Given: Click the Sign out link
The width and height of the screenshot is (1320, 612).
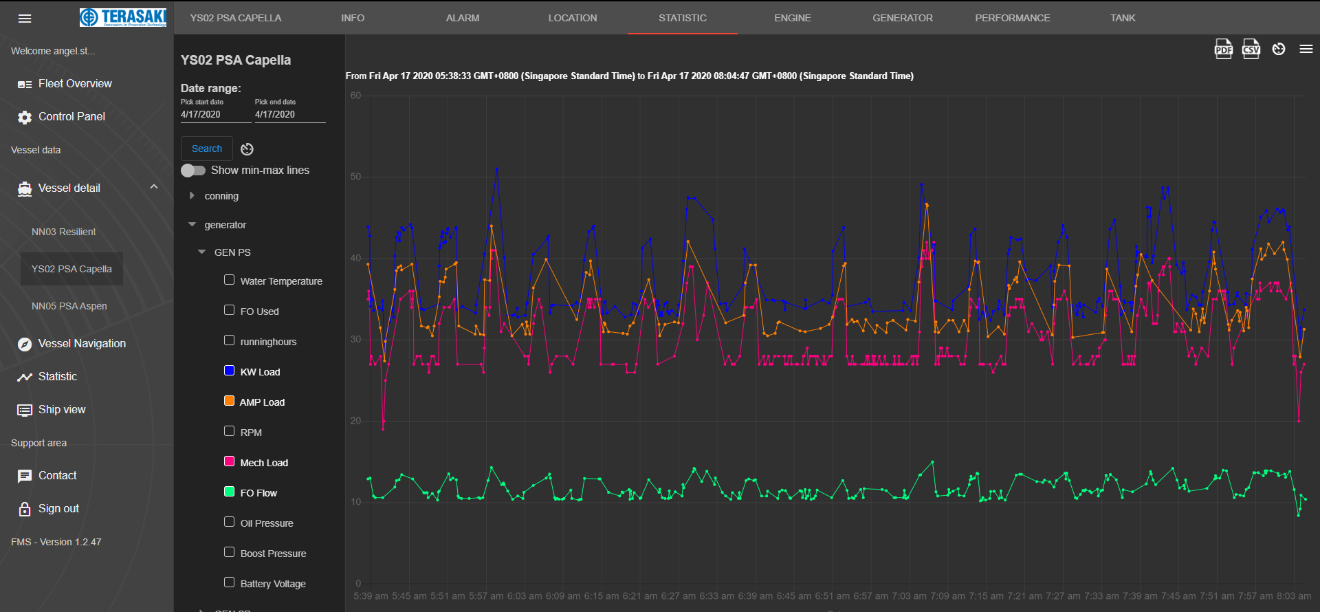Looking at the screenshot, I should tap(58, 509).
